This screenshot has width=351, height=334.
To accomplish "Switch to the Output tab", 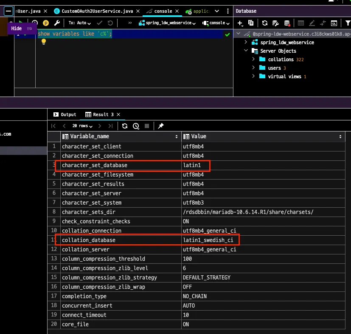I will (65, 114).
